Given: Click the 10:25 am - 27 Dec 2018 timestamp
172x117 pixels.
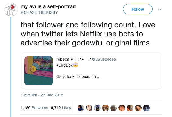Looking at the screenshot, I should click(x=42, y=95).
